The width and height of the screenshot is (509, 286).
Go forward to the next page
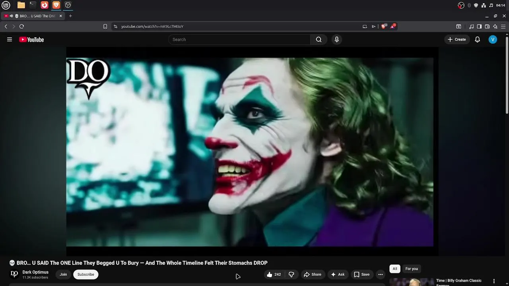[14, 26]
